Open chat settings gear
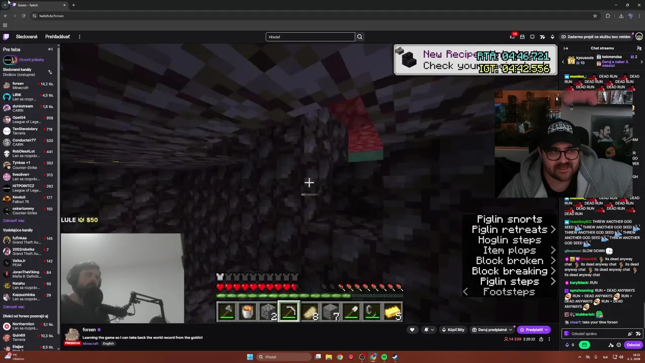This screenshot has height=363, width=645. (x=619, y=345)
